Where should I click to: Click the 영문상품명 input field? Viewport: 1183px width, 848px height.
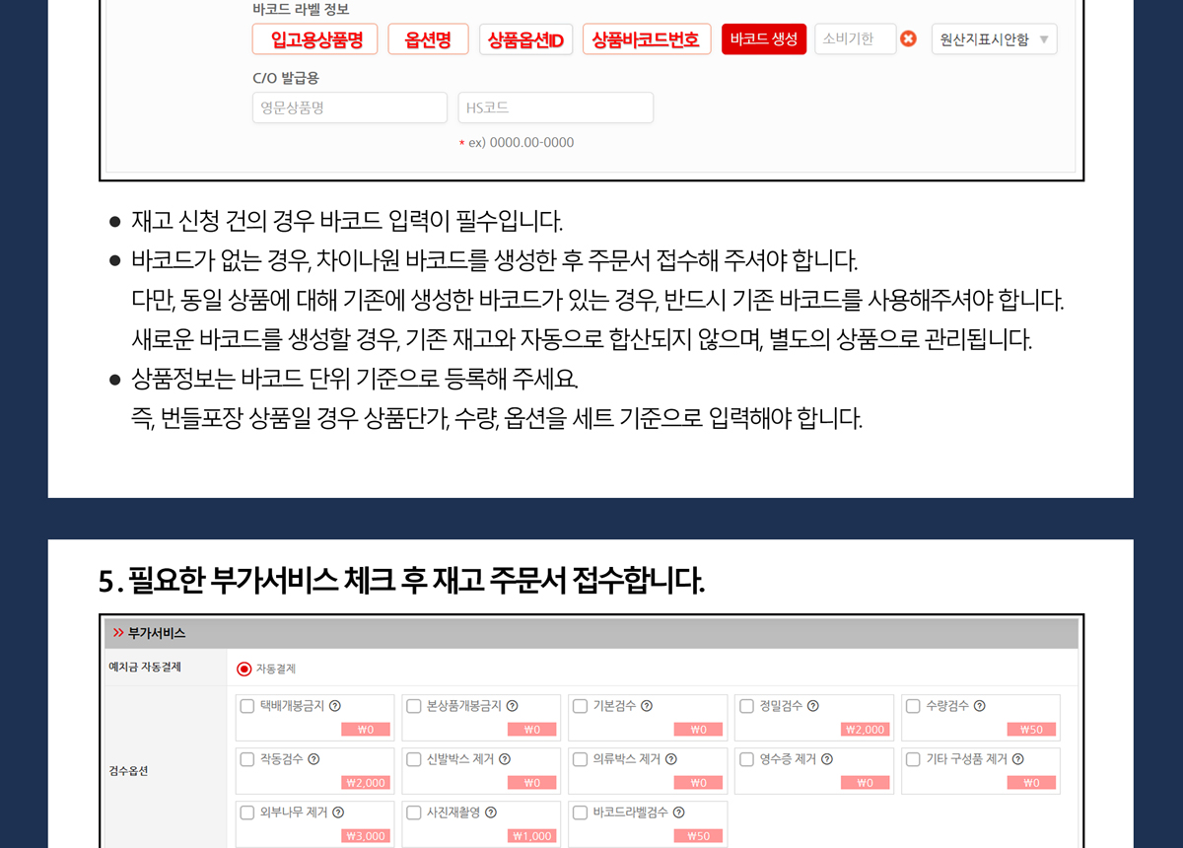click(349, 107)
